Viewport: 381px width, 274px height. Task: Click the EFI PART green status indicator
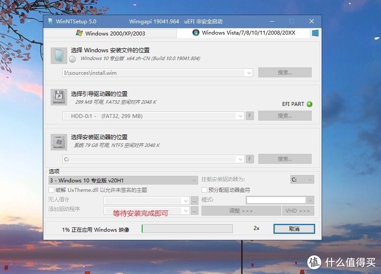309,104
